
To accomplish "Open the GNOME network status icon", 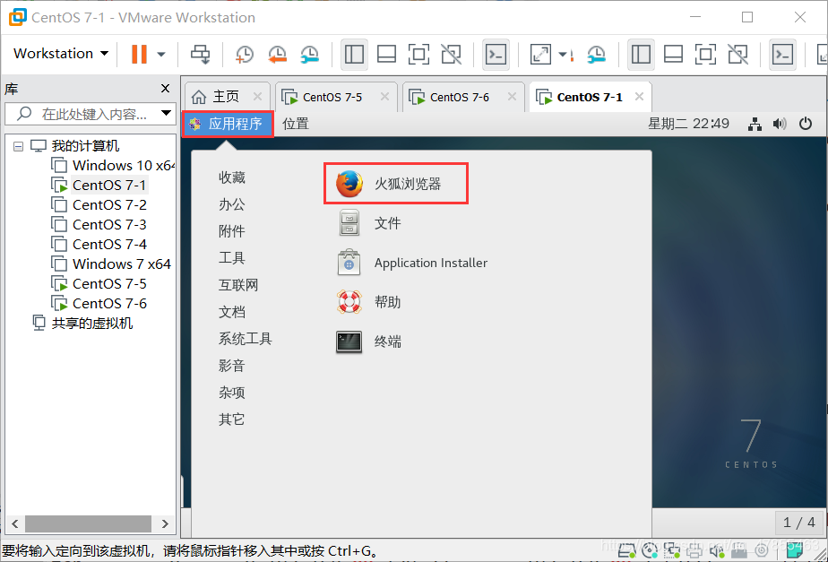I will coord(755,124).
